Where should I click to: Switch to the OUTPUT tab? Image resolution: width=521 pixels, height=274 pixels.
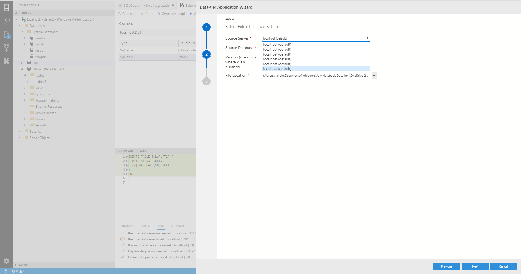[146, 226]
